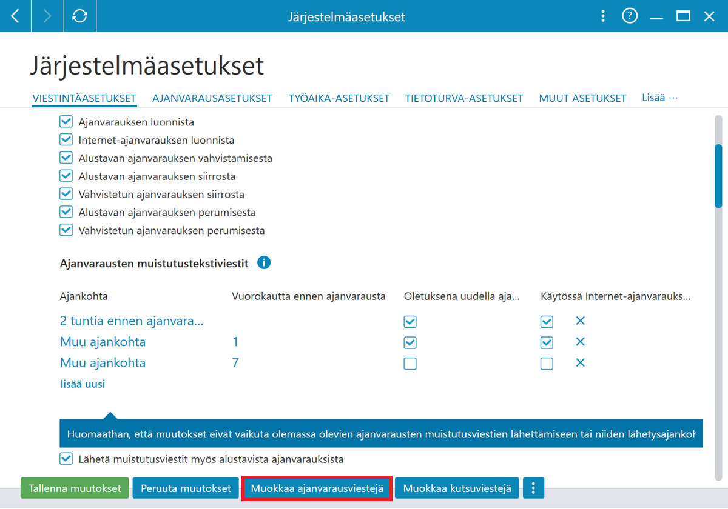Minimize the Järjestelmäasetukset window
The height and width of the screenshot is (509, 728).
point(656,19)
